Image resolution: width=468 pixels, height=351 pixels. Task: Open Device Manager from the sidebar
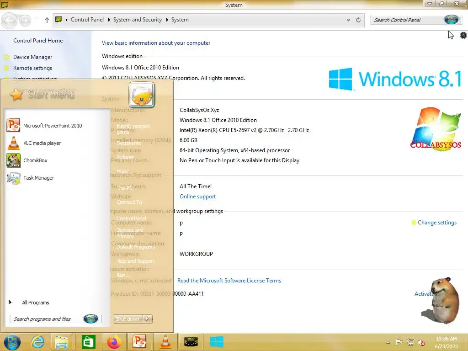pos(33,57)
